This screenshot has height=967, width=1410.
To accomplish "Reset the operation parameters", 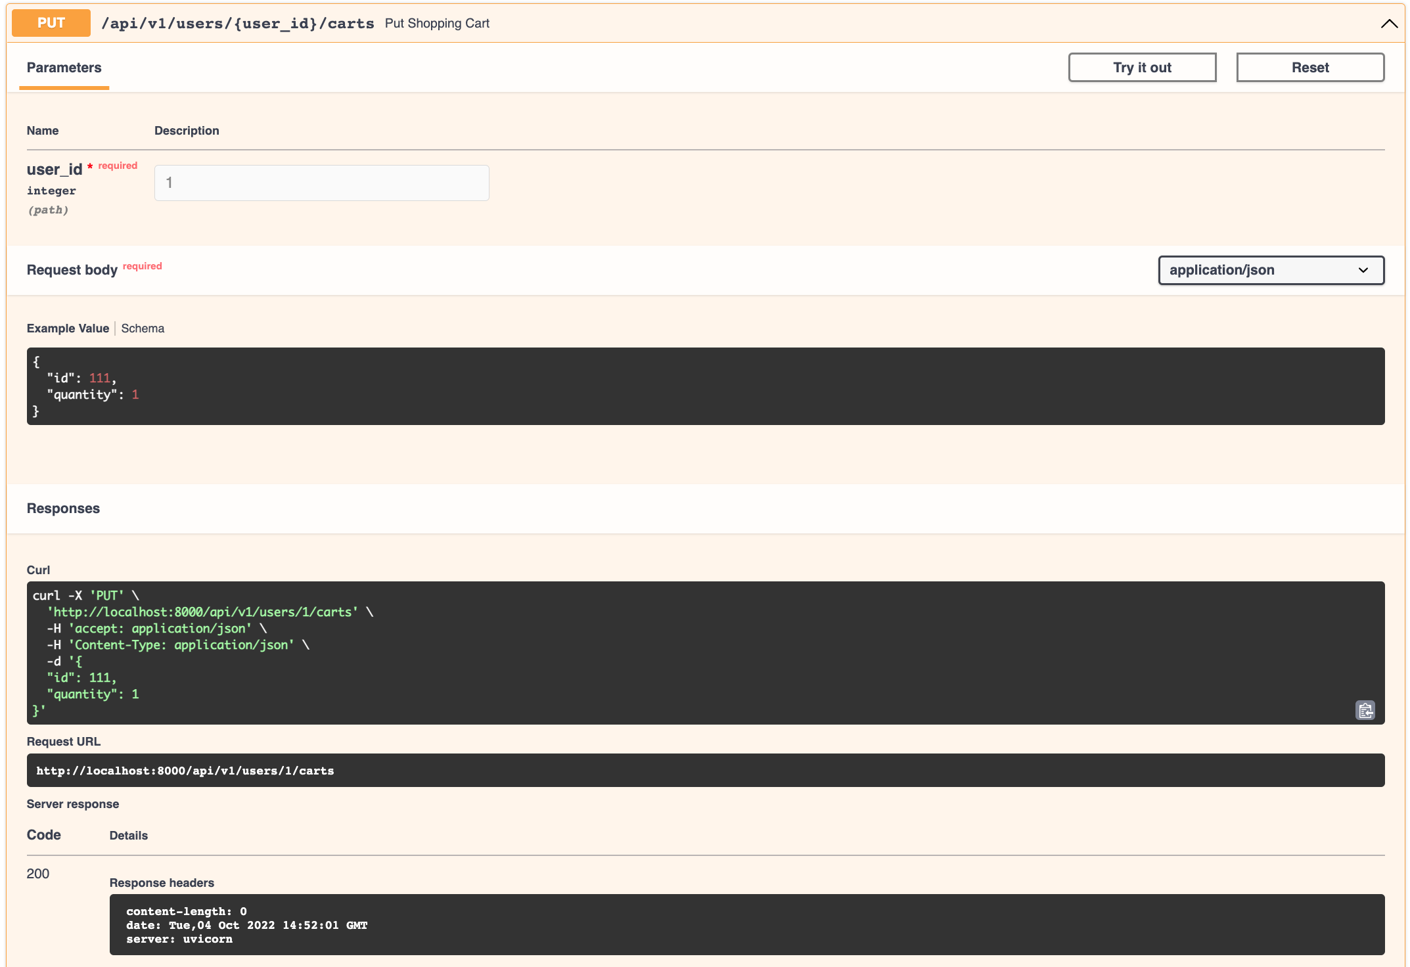I will tap(1309, 67).
